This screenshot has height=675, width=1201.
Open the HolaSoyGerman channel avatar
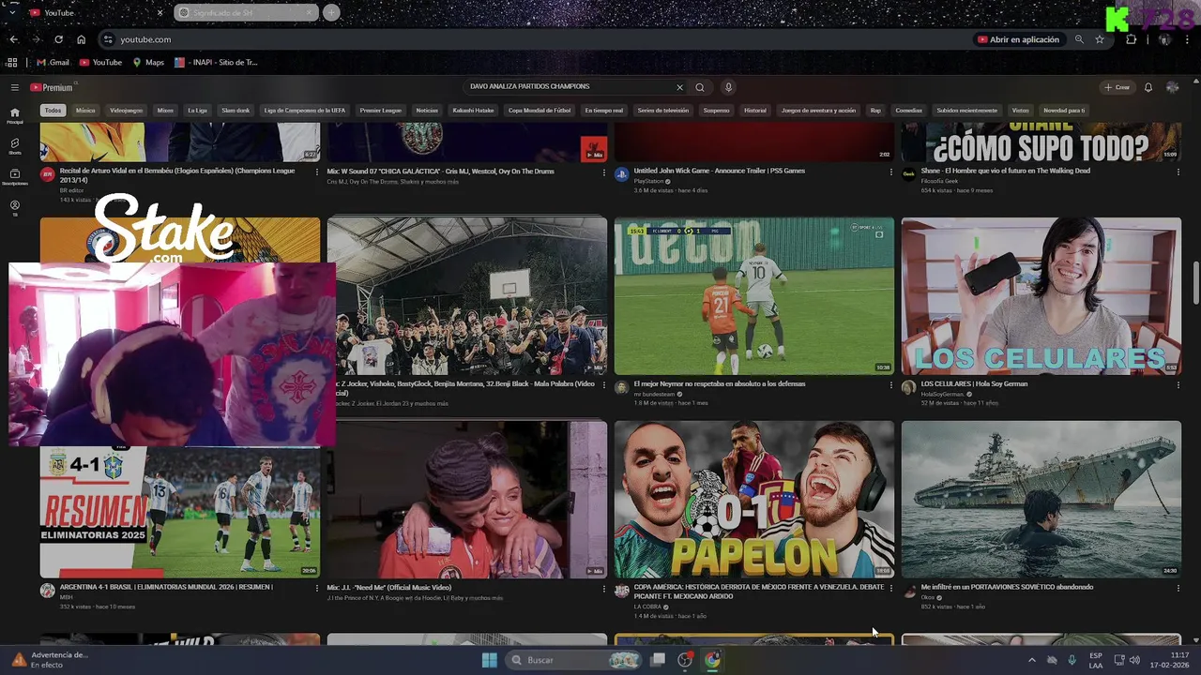(908, 387)
